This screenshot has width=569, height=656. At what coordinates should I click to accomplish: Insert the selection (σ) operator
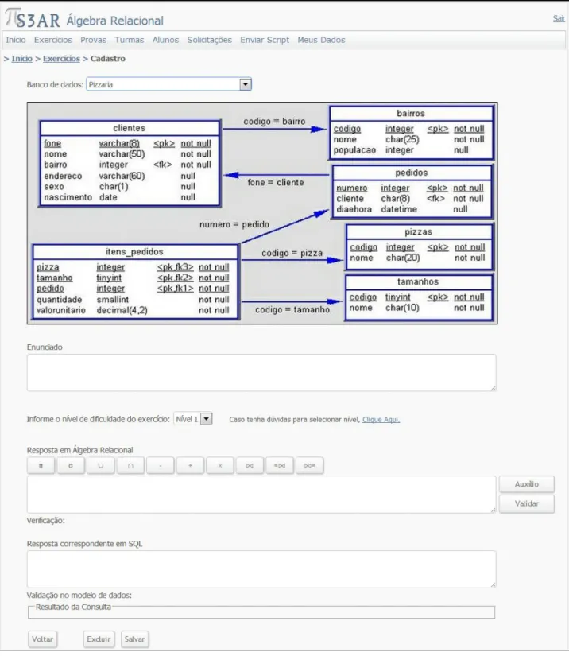tap(71, 466)
